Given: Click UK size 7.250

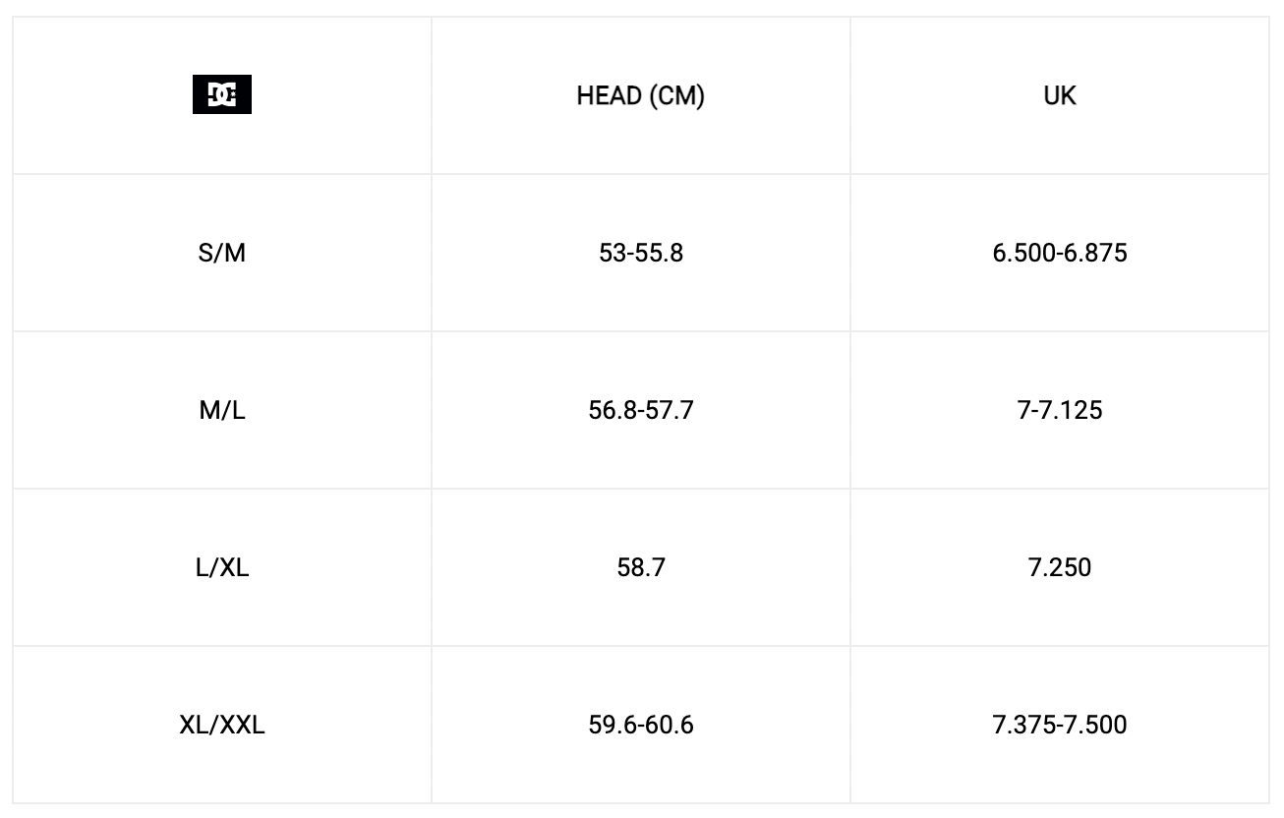Looking at the screenshot, I should coord(1060,567).
